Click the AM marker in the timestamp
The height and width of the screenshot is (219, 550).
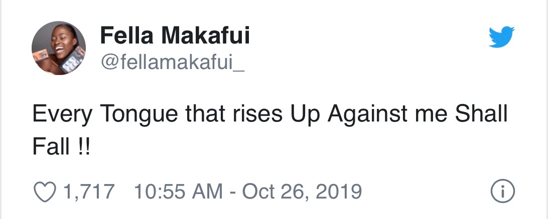coord(210,191)
